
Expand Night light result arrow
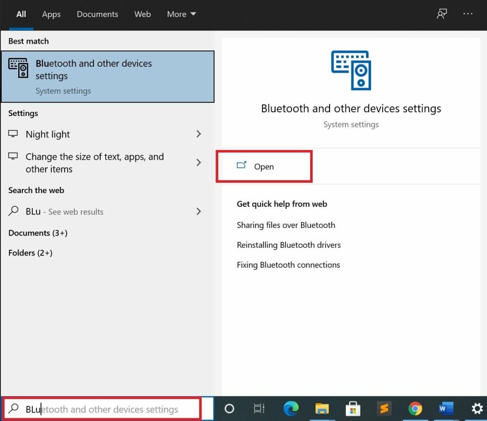(199, 134)
